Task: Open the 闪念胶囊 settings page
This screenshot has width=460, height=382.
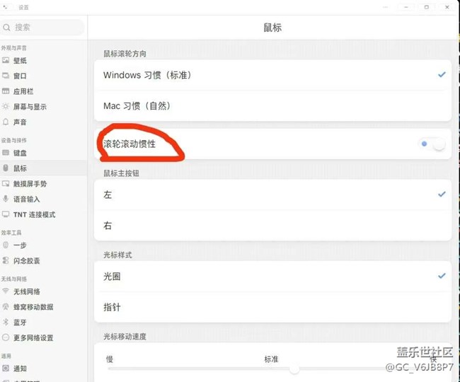Action: point(27,261)
